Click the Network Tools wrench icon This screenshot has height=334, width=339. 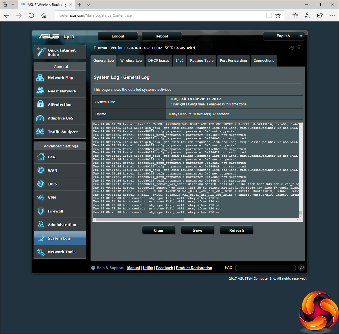point(41,252)
